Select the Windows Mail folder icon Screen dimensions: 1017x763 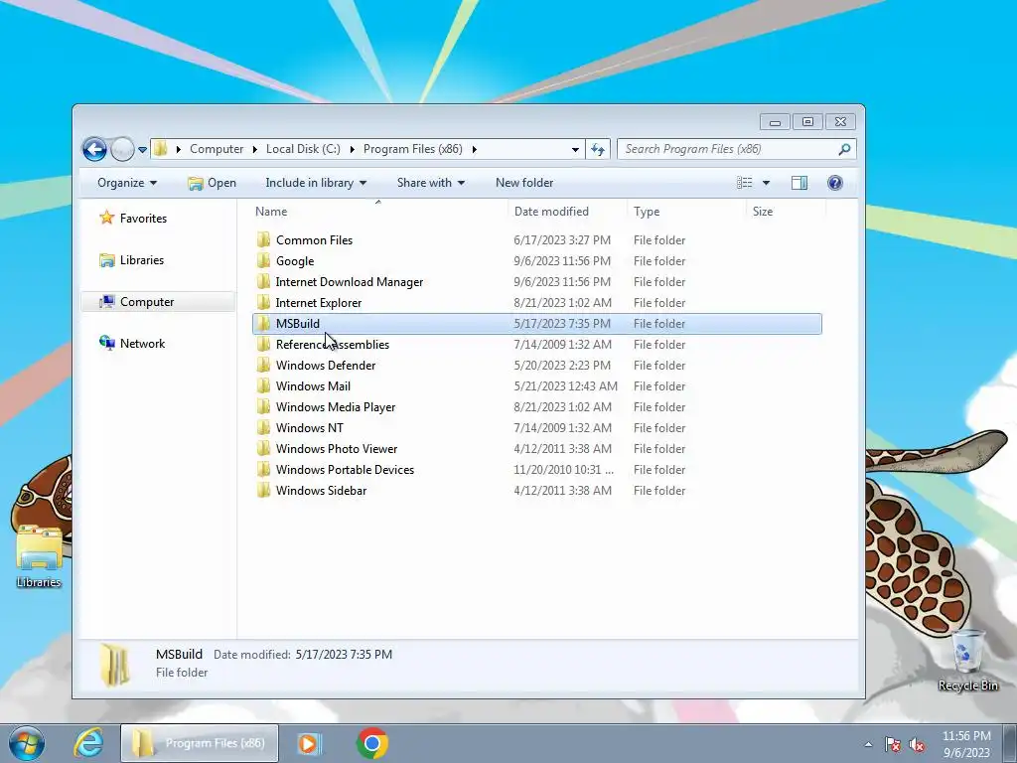point(263,386)
